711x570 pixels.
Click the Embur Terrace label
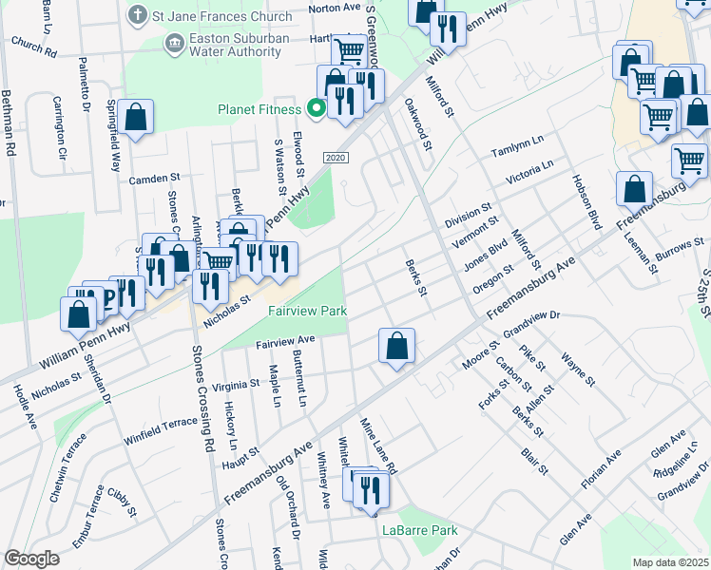click(88, 517)
